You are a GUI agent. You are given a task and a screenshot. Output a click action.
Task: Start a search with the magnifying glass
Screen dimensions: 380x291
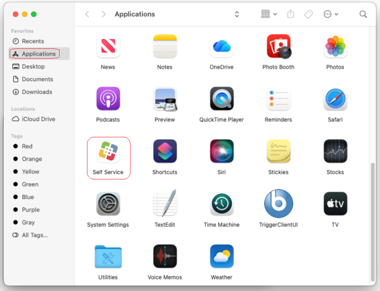pyautogui.click(x=363, y=14)
